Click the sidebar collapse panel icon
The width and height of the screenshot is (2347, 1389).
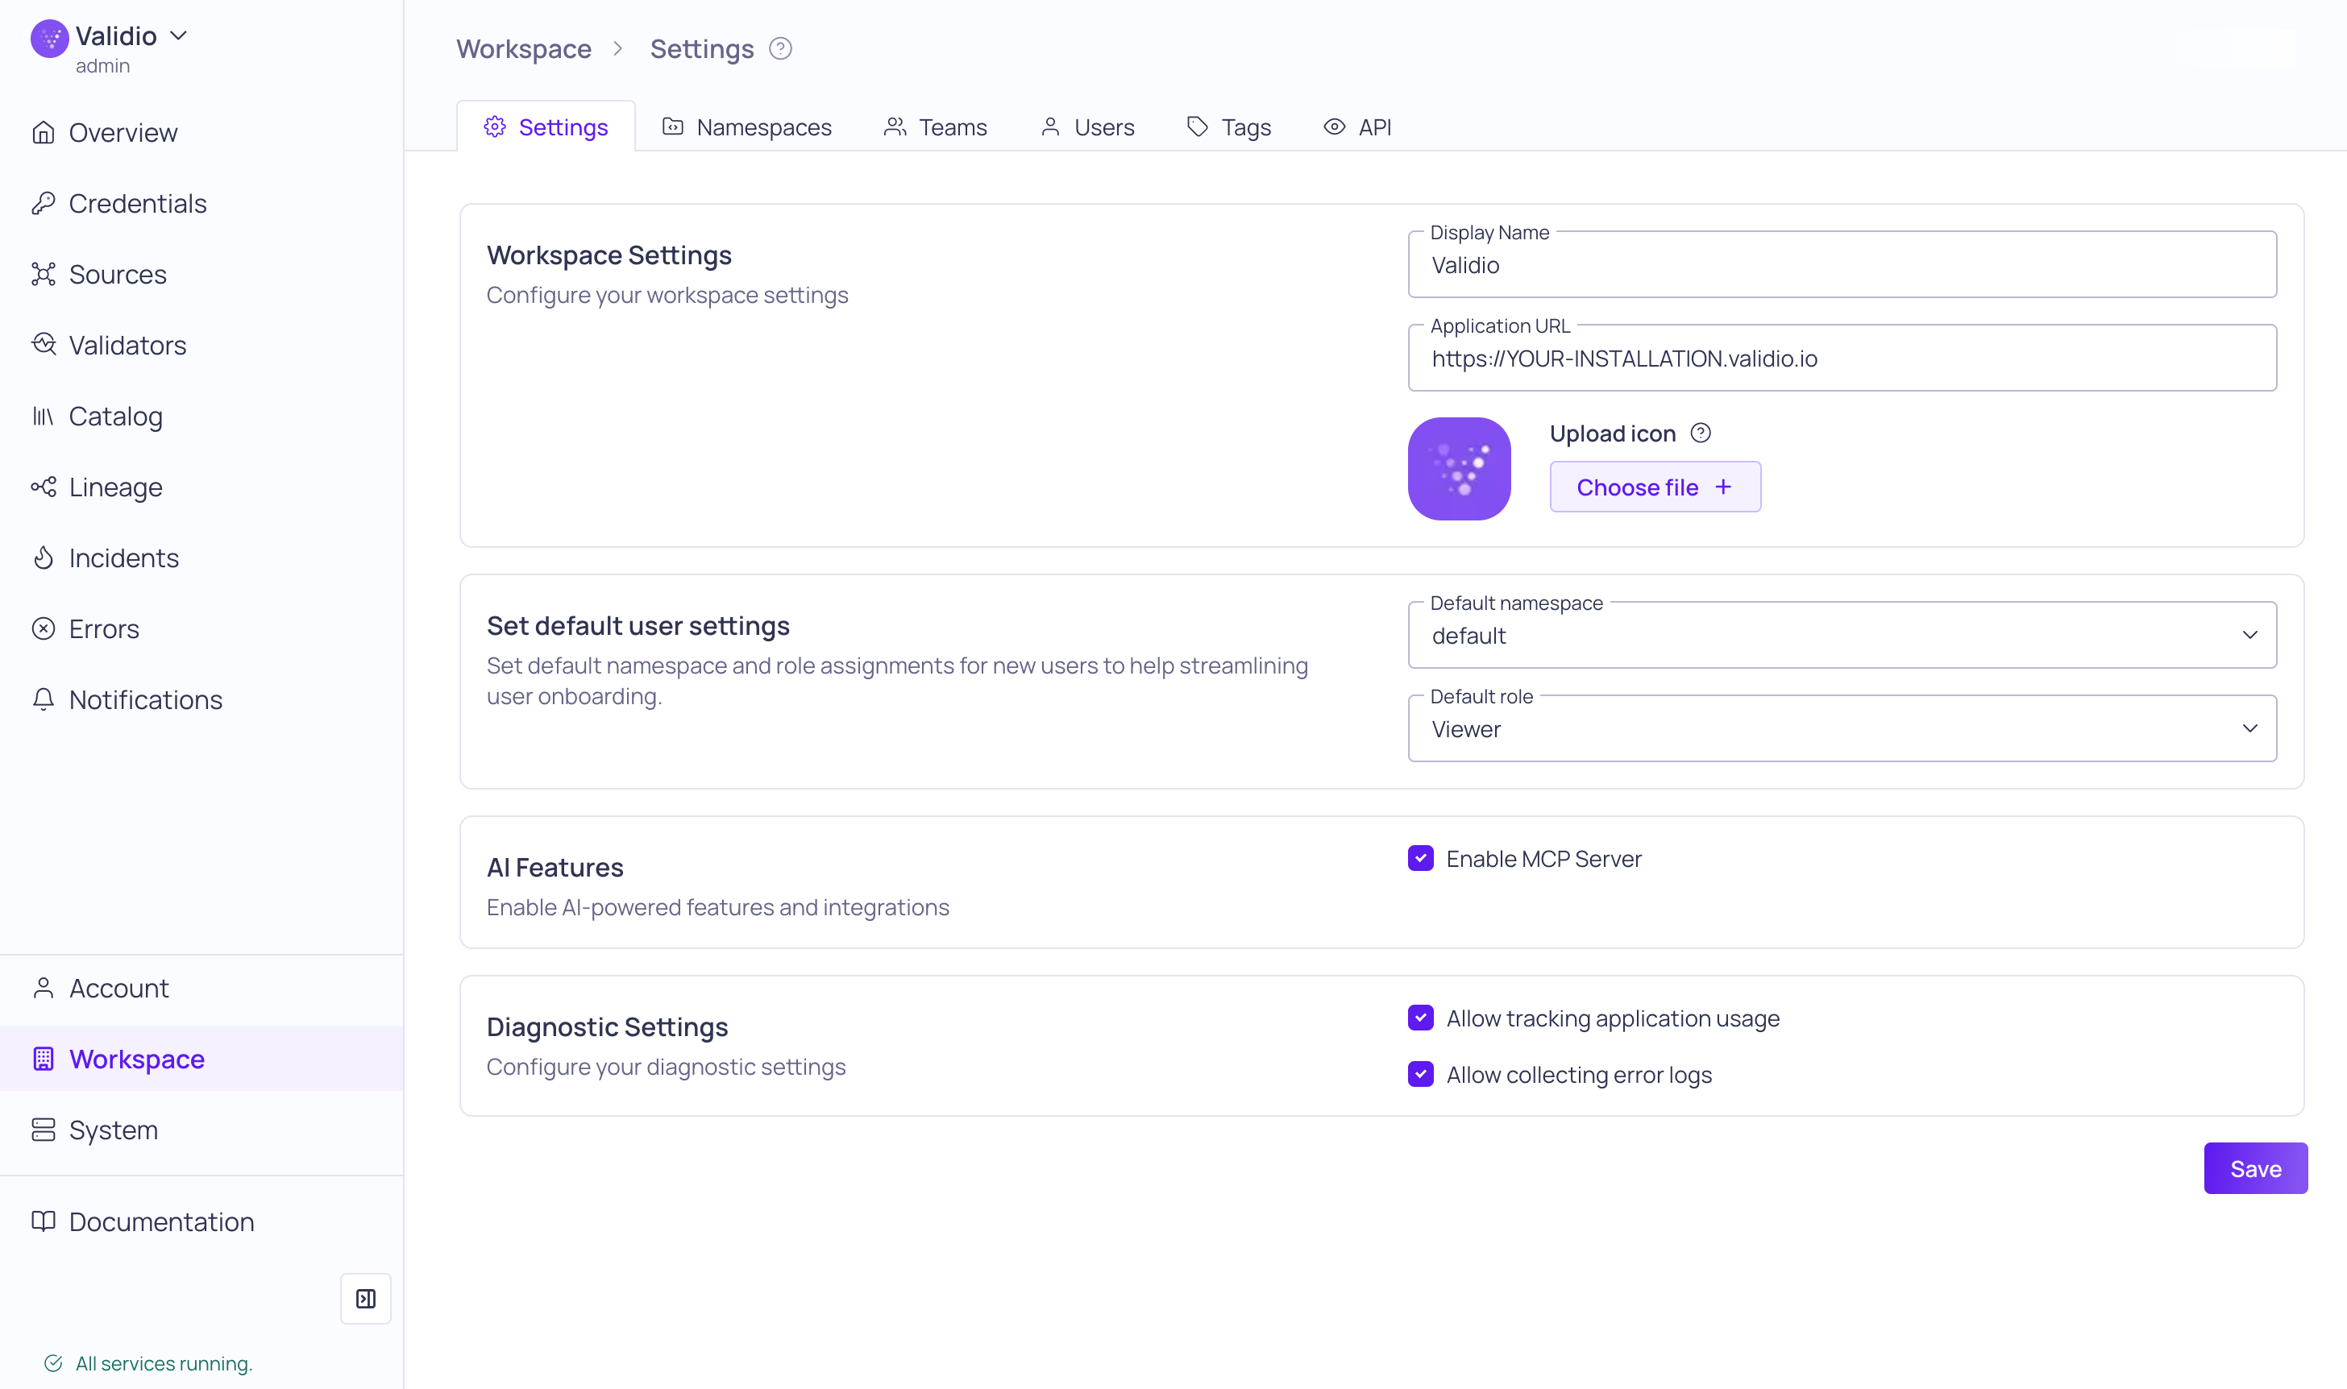(x=365, y=1298)
